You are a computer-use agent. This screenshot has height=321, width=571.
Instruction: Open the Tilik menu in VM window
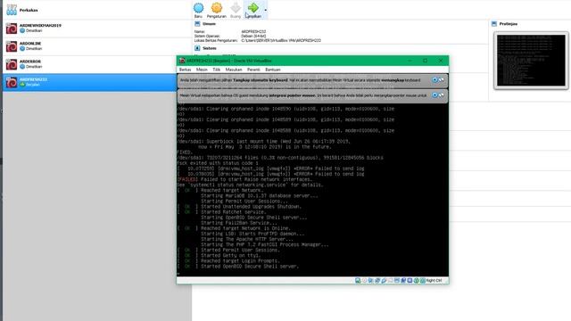[216, 70]
